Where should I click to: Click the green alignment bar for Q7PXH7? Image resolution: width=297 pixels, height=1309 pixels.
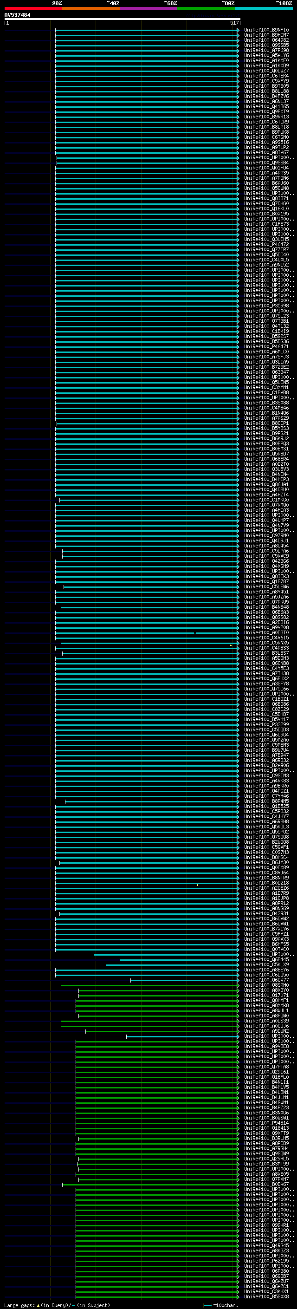click(158, 1179)
